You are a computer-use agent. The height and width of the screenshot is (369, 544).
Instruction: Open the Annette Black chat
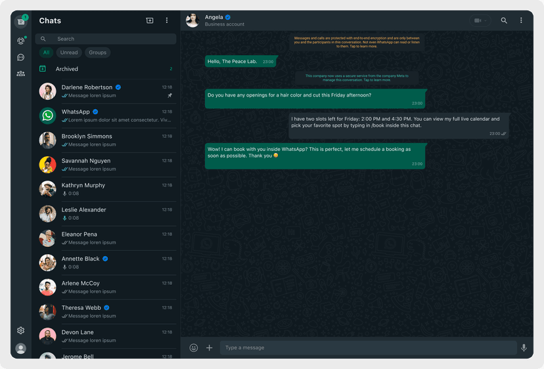tap(106, 263)
